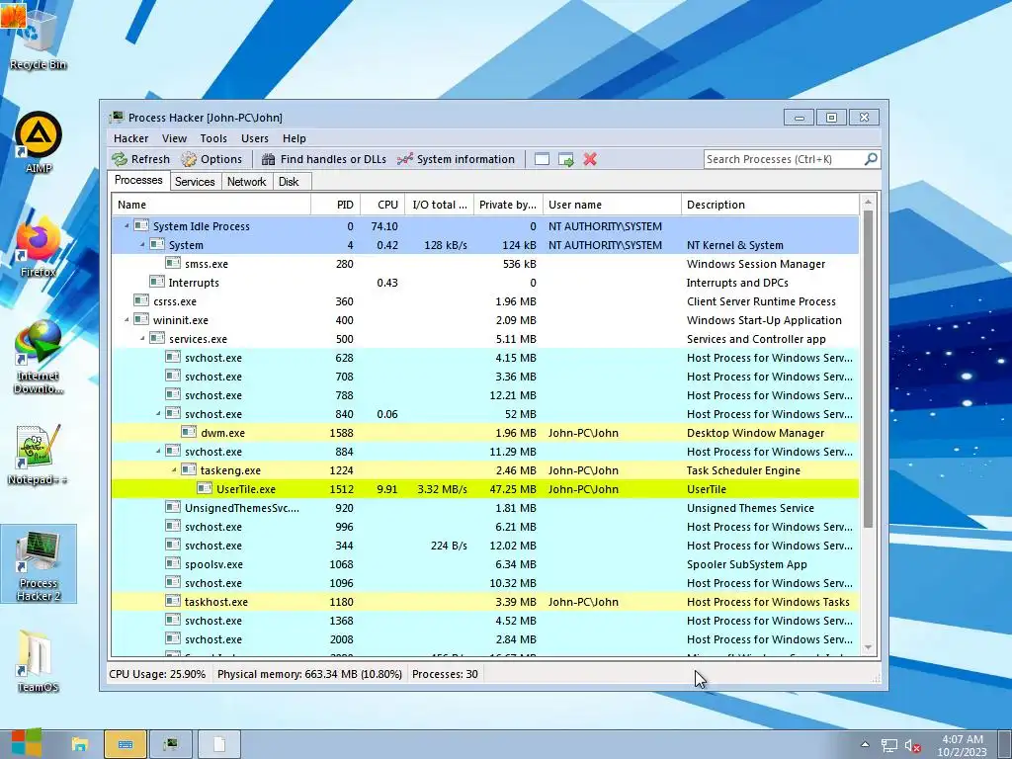Select the TeamOS folder shortcut
The image size is (1012, 759).
(39, 661)
